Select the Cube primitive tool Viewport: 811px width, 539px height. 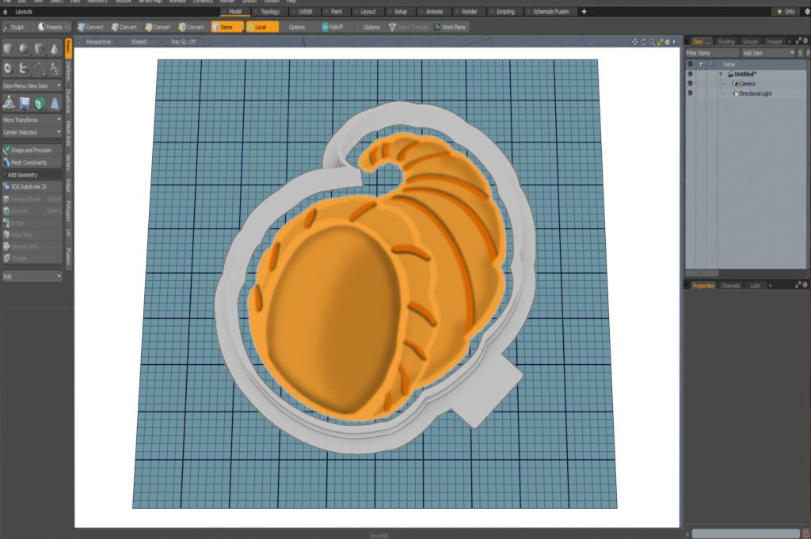point(8,49)
